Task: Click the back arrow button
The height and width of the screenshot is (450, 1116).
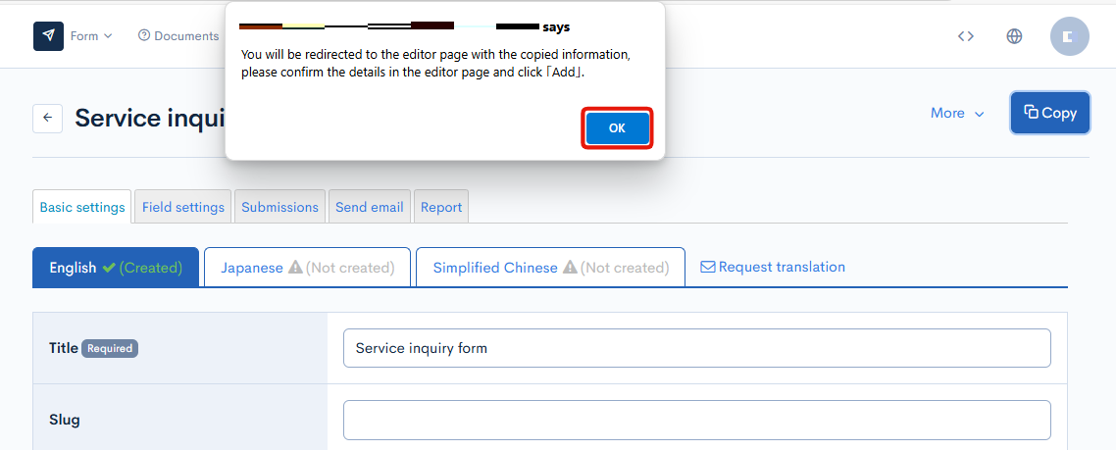Action: click(48, 118)
